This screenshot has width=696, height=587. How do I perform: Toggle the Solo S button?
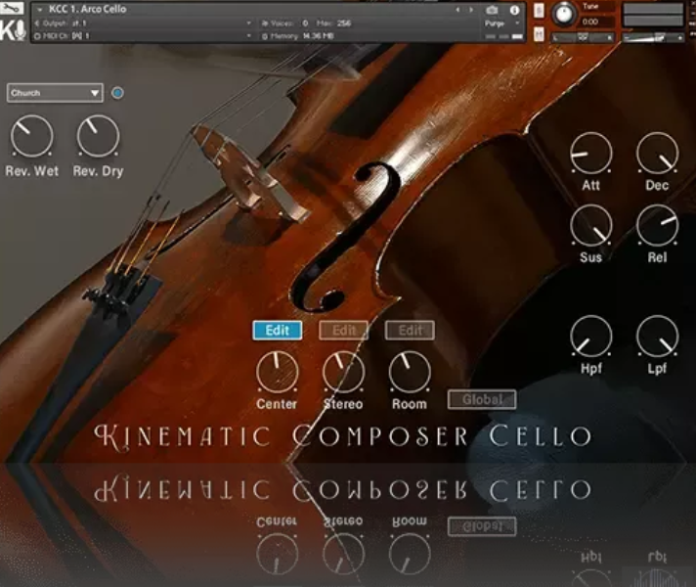point(539,10)
